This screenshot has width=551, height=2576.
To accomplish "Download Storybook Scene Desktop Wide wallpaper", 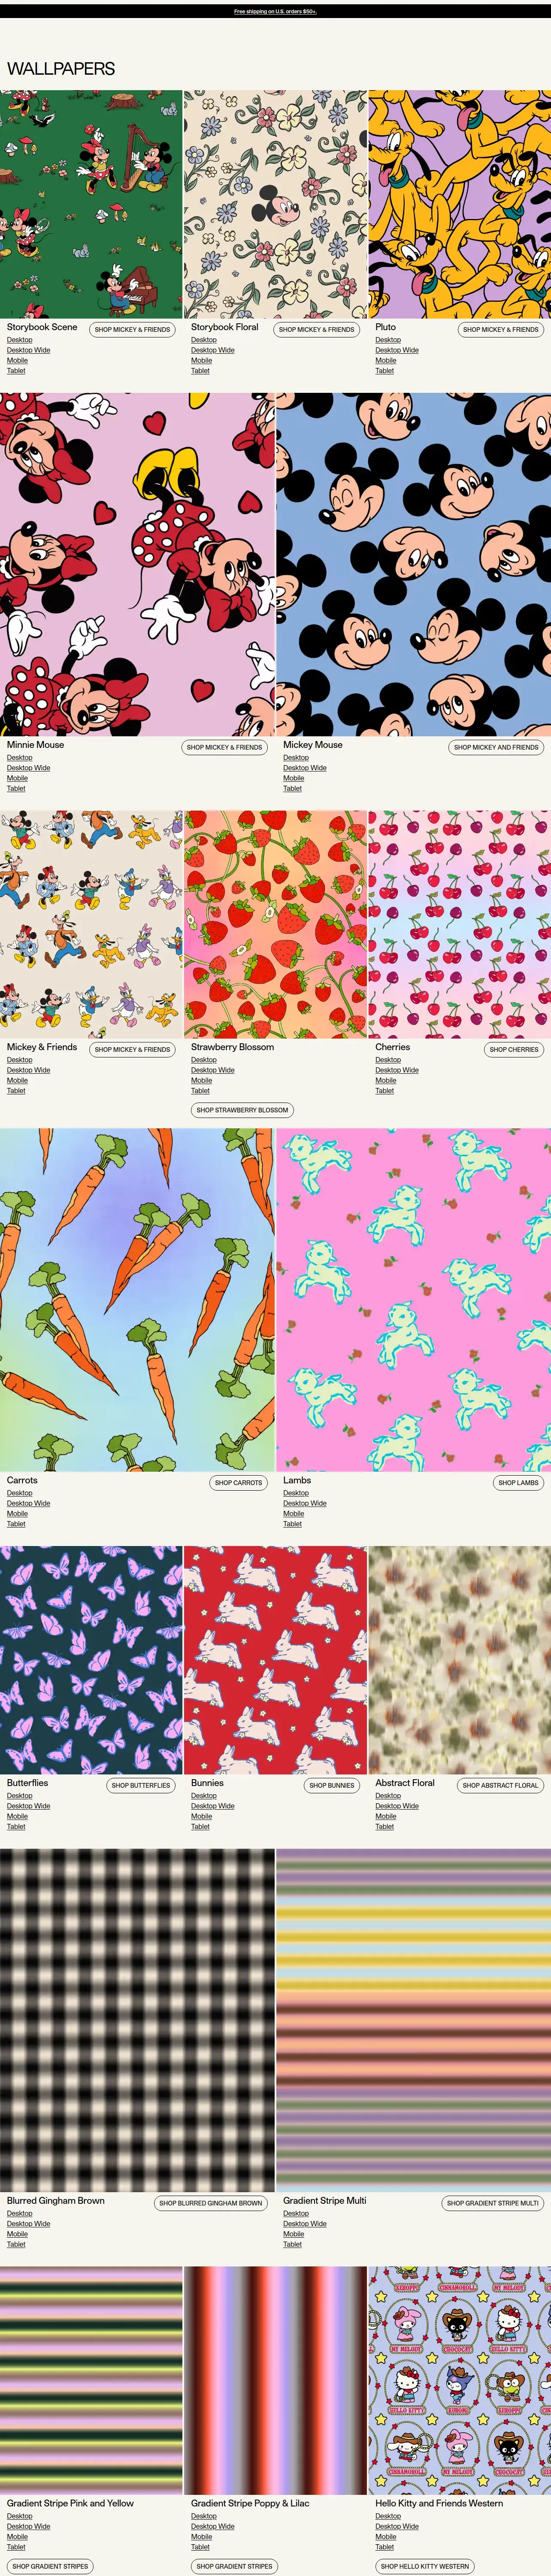I will tap(28, 350).
